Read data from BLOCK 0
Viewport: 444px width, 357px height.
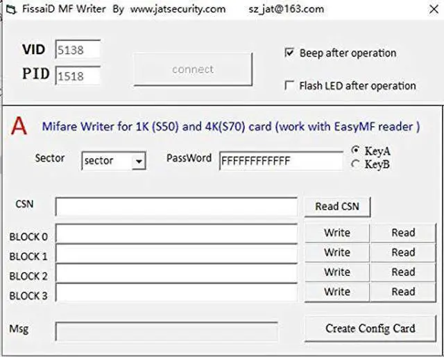(x=403, y=233)
